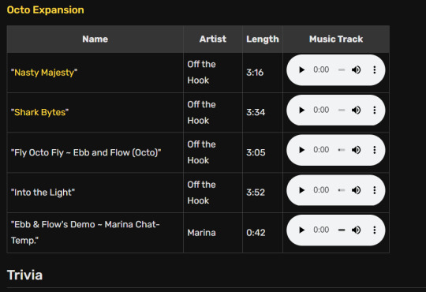Seek using Marina demo track progress bar

[342, 230]
